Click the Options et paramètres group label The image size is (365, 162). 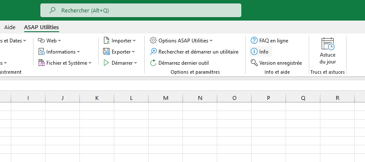(x=195, y=72)
